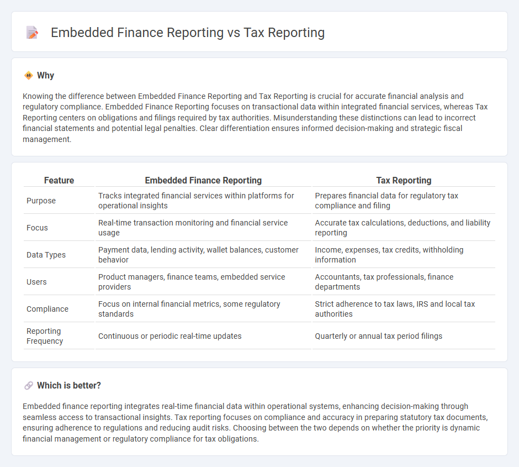Click cell 'Accurate tax calculations, deductions, and liability reporting'
Viewport: 519px width, 467px height.
pos(404,228)
